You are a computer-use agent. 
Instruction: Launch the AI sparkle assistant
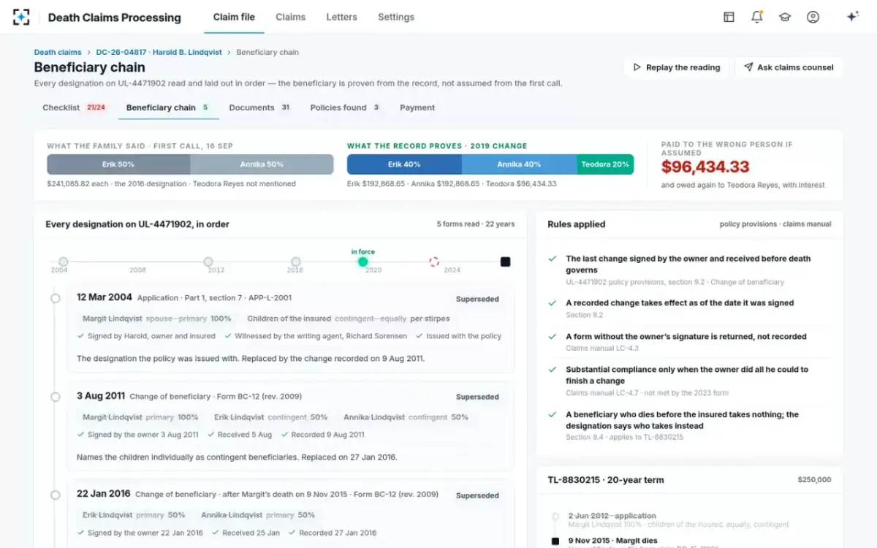(x=852, y=17)
